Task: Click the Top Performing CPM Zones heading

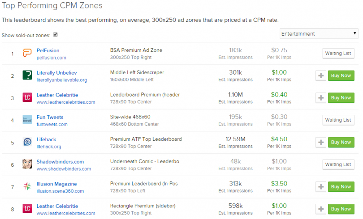Action: pyautogui.click(x=52, y=5)
